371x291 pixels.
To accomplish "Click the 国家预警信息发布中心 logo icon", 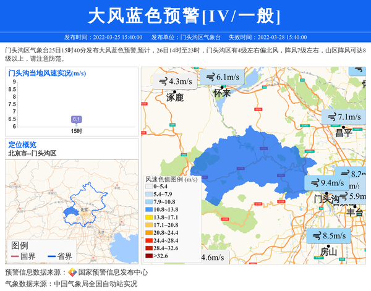I will pyautogui.click(x=72, y=272).
